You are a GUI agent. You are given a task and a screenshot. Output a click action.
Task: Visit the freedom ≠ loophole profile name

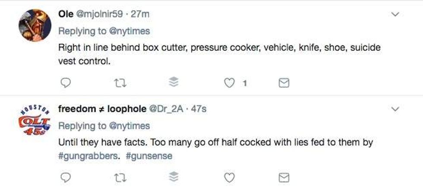(x=102, y=109)
